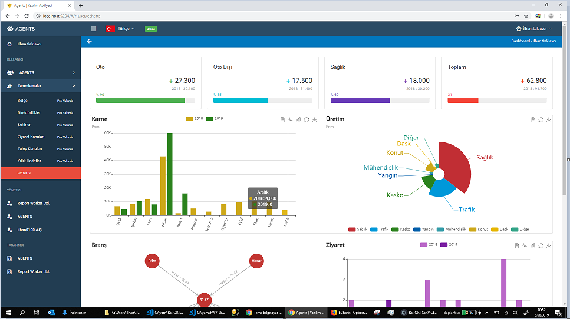Click Report Worker Ltd. under Yönetici
Screen dimensions: 570x319
coord(33,203)
